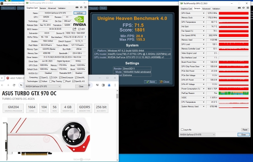
Task: Click the GPU Load red graph
Action: tap(234, 44)
